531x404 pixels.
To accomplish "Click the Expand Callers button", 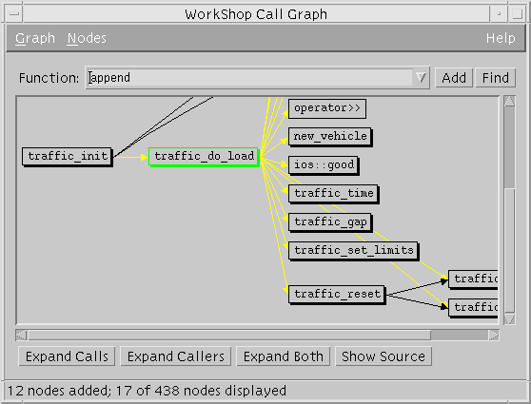I will click(x=175, y=356).
